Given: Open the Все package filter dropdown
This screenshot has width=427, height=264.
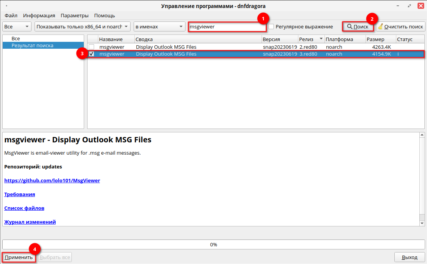Looking at the screenshot, I should 17,27.
